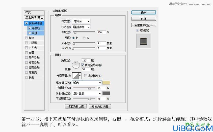The height and width of the screenshot is (132, 213).
Task: Click the highlight 不透明度(O) slider handle
Action: tap(89, 88)
